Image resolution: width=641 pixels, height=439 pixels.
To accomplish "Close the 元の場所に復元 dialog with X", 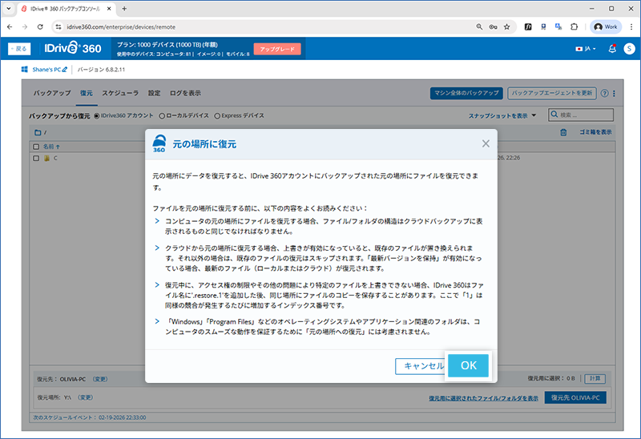I will (x=486, y=143).
